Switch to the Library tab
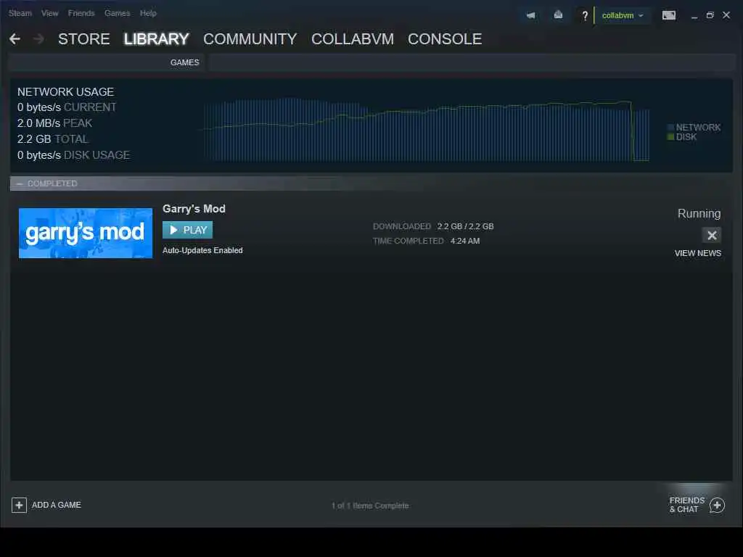Viewport: 743px width, 557px height. tap(157, 39)
